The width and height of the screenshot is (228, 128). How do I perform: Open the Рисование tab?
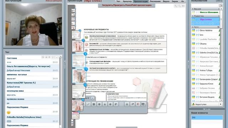[155, 1]
